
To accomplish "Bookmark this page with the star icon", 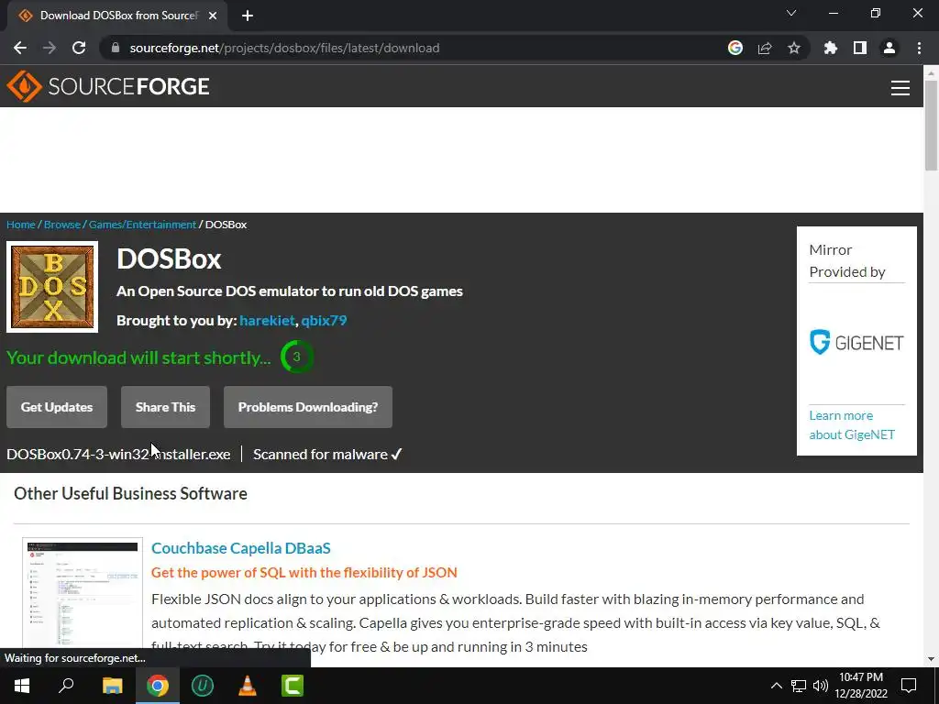I will point(794,48).
